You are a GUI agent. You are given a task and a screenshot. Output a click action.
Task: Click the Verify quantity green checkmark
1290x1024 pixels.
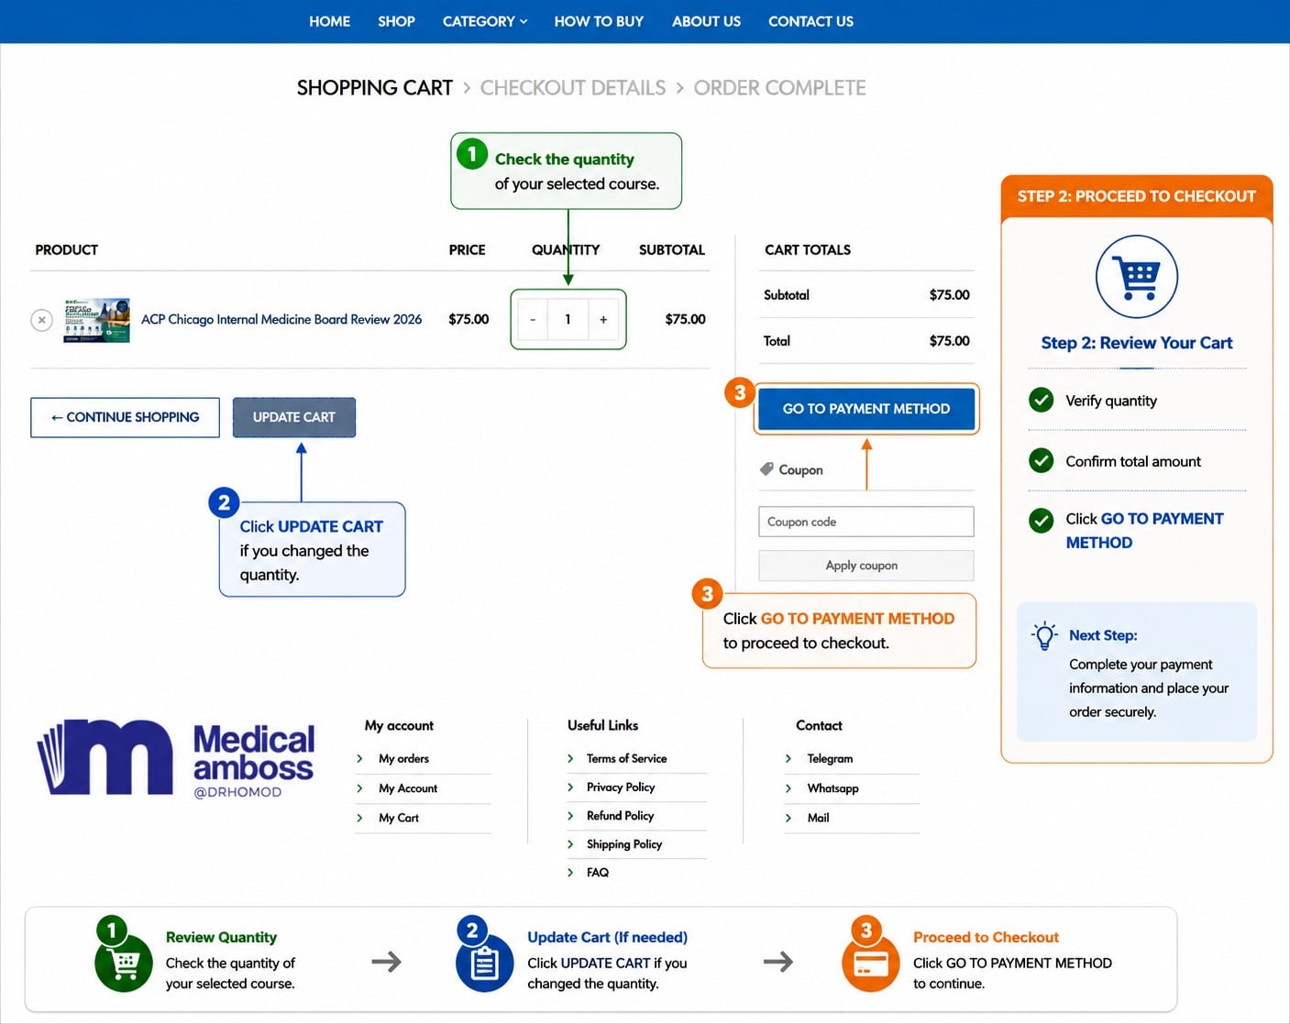(x=1041, y=401)
